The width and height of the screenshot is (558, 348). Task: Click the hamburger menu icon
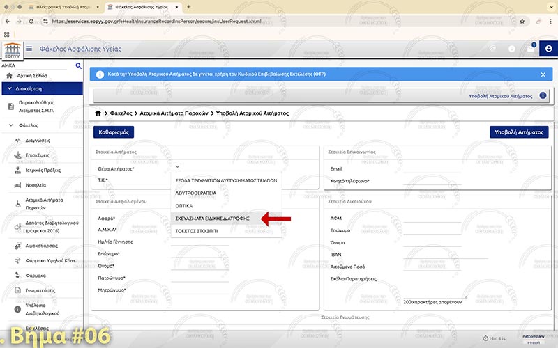(x=29, y=49)
